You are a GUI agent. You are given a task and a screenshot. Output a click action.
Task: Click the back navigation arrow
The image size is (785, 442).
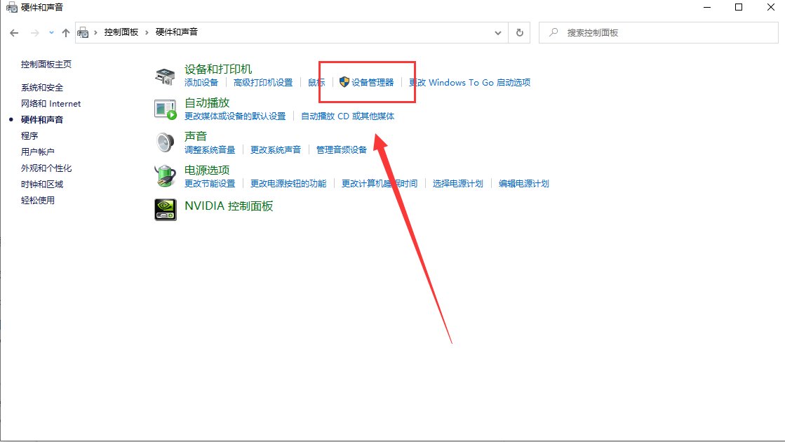tap(14, 32)
